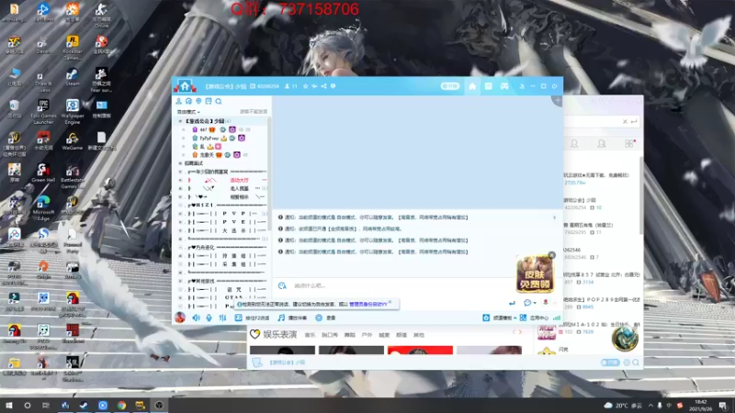Open the font style icon beside chat input

pos(282,285)
